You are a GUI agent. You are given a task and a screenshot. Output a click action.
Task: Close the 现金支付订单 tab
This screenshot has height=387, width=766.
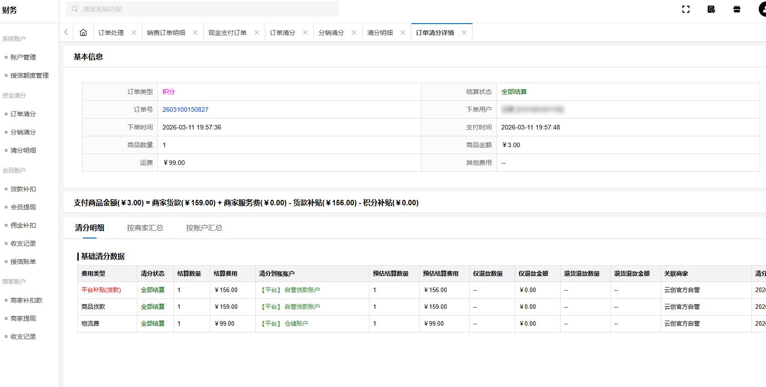coord(257,32)
